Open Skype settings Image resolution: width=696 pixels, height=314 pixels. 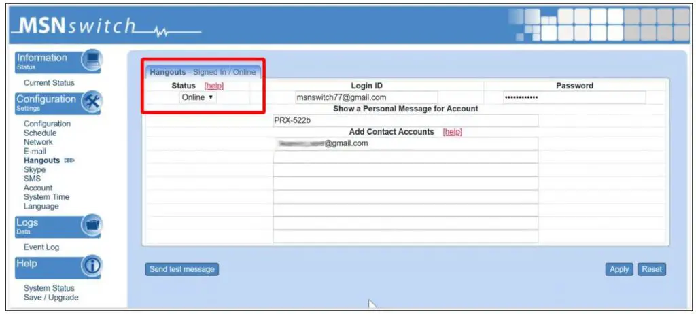tap(35, 170)
